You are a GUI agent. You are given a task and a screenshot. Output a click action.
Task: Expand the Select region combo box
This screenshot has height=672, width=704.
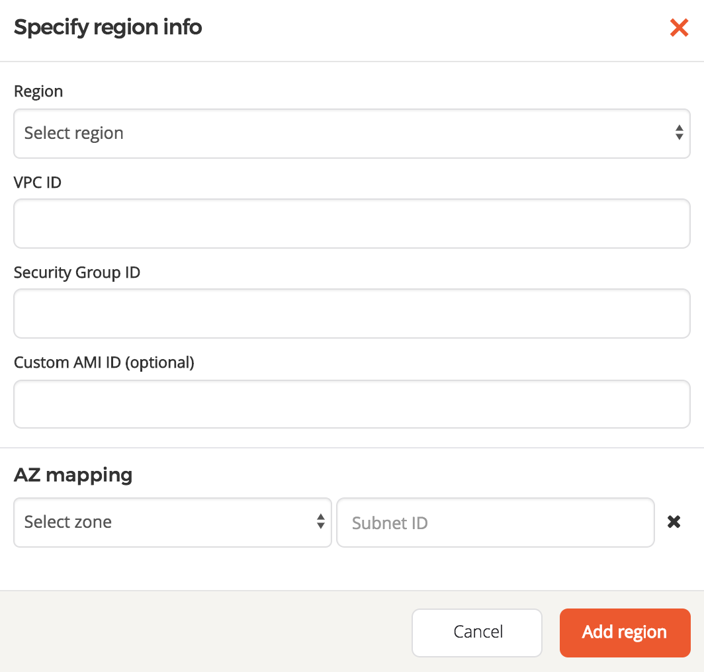coord(351,133)
